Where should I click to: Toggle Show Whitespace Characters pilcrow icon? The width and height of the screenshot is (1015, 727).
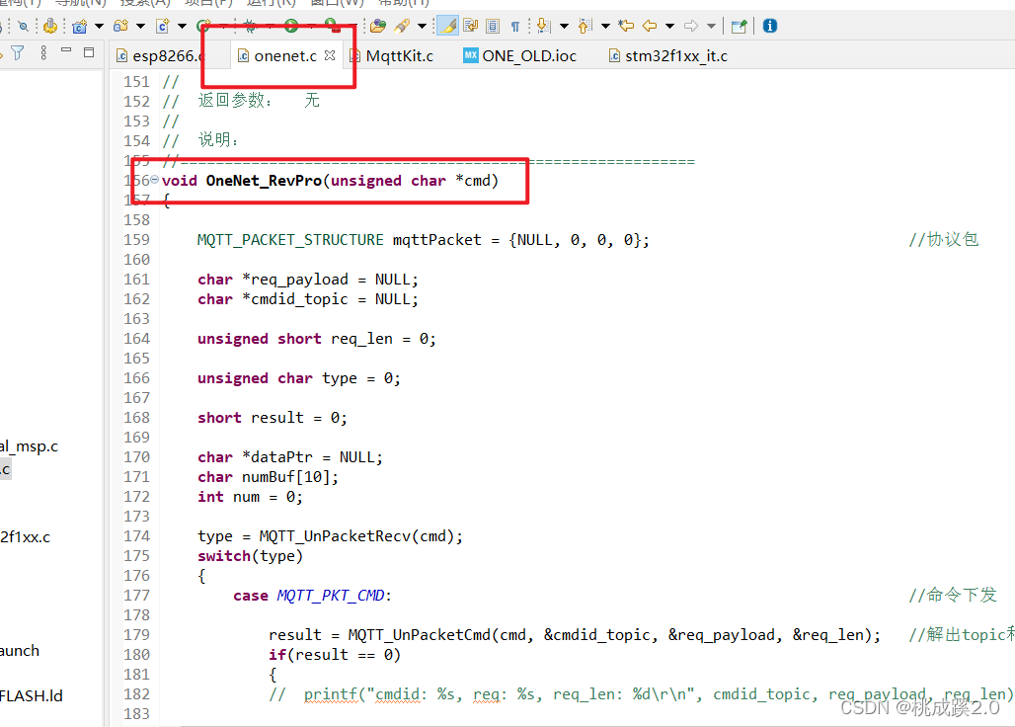pos(515,26)
